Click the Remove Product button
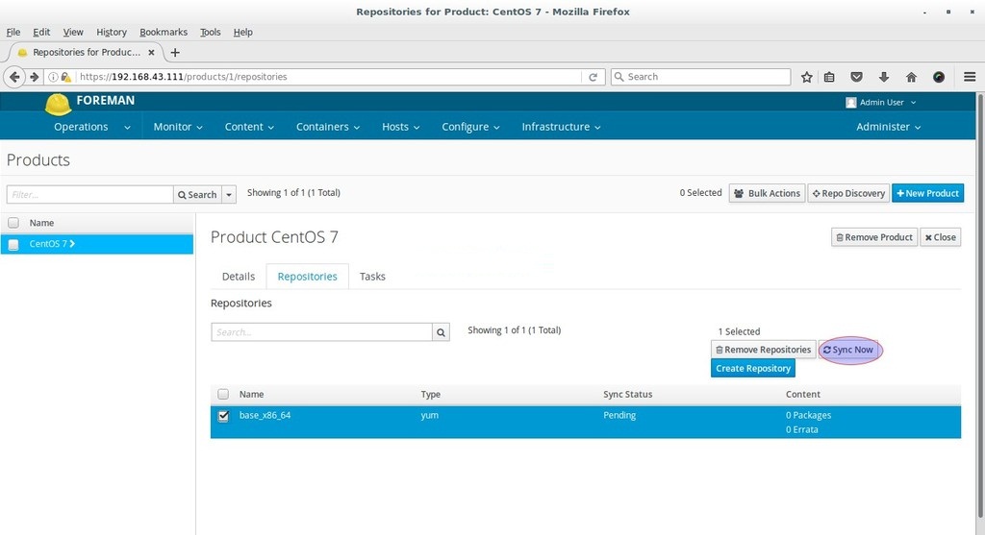Image resolution: width=985 pixels, height=535 pixels. pos(874,237)
